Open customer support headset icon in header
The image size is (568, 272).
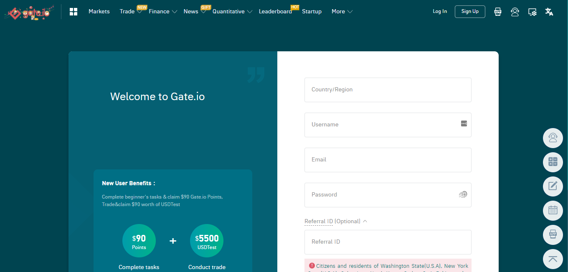click(515, 12)
